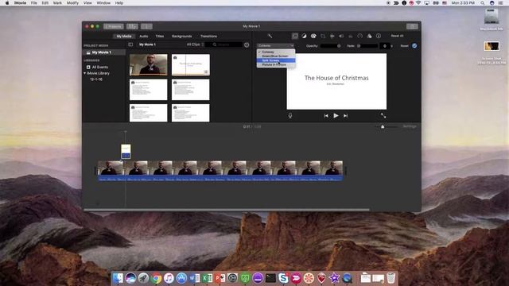This screenshot has height=286, width=509.
Task: Open Finder from the dock
Action: coord(119,278)
